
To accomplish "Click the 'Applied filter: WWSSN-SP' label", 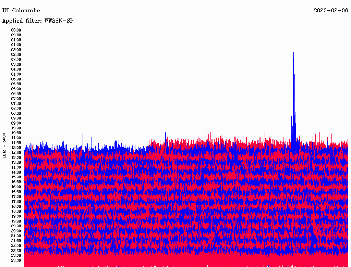I will pos(38,21).
